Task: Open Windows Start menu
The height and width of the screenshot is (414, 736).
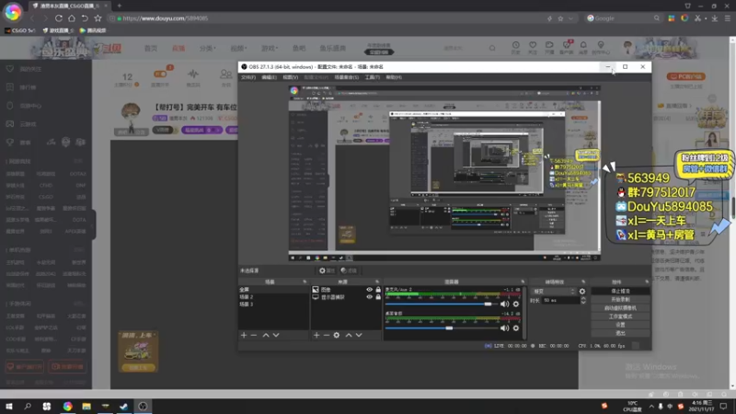Action: [9, 406]
